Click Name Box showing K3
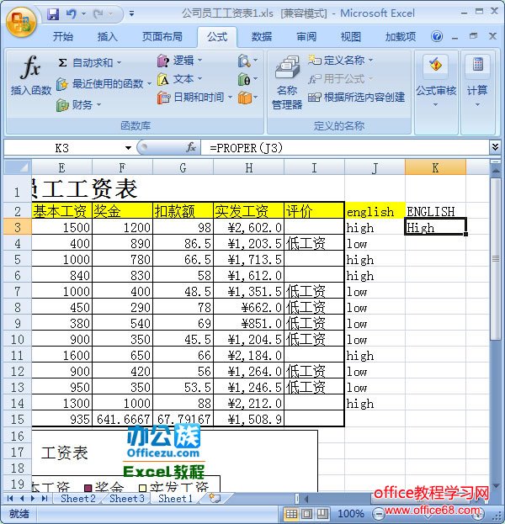This screenshot has width=505, height=524. tap(62, 148)
